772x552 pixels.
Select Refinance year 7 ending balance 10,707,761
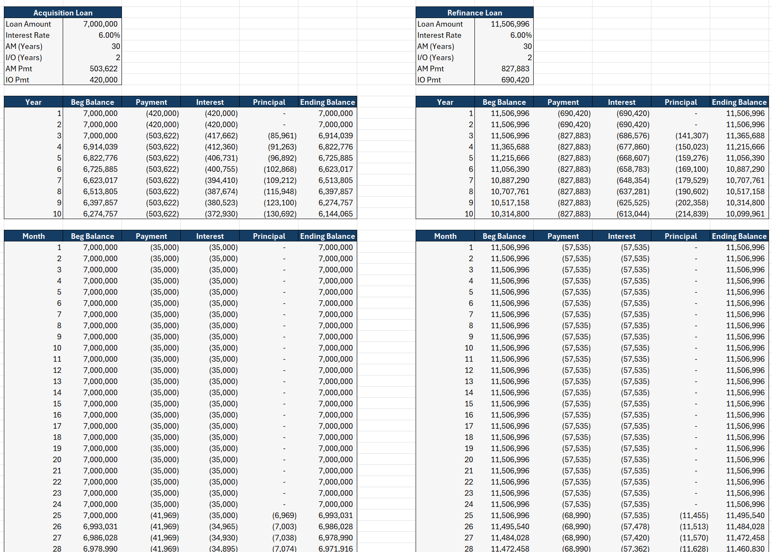point(739,180)
